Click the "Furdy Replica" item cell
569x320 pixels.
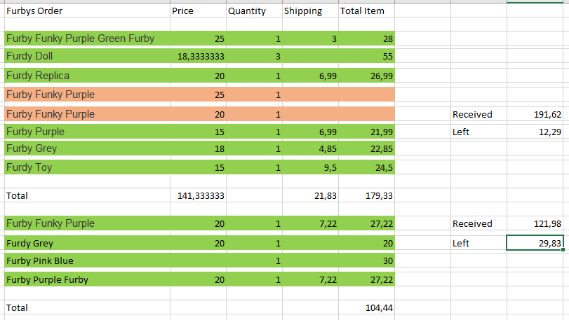[x=38, y=76]
